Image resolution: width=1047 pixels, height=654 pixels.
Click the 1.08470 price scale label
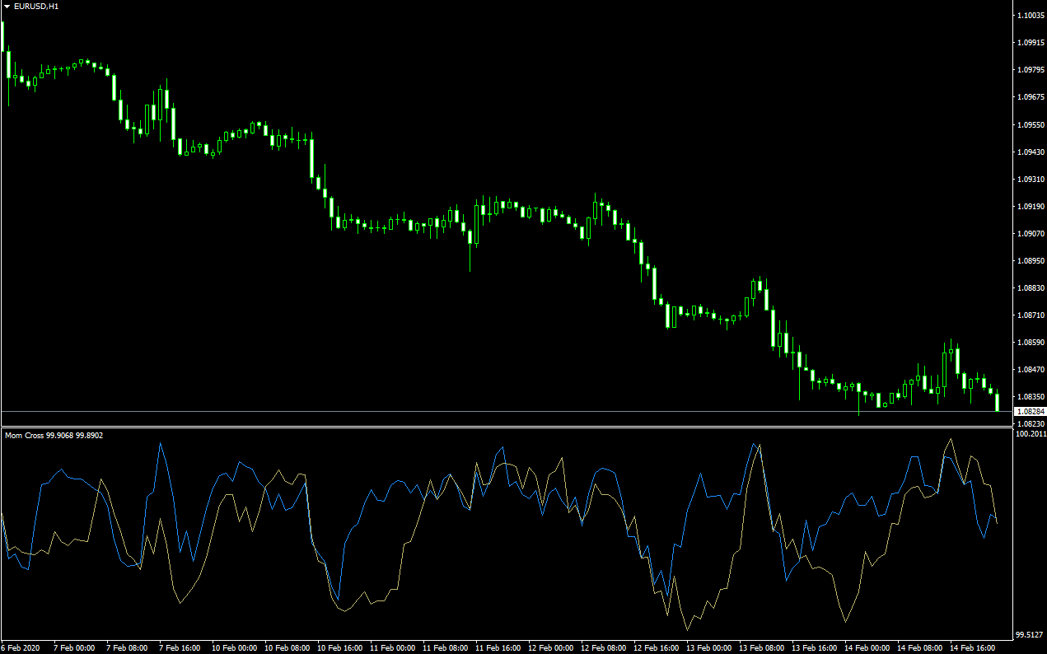pyautogui.click(x=1031, y=370)
